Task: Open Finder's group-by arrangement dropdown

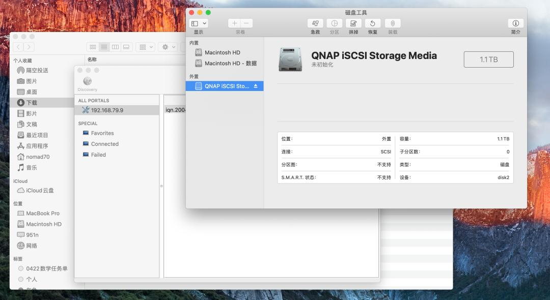Action: (146, 47)
